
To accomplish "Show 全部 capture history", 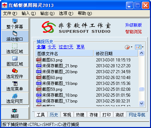I will [41, 47].
